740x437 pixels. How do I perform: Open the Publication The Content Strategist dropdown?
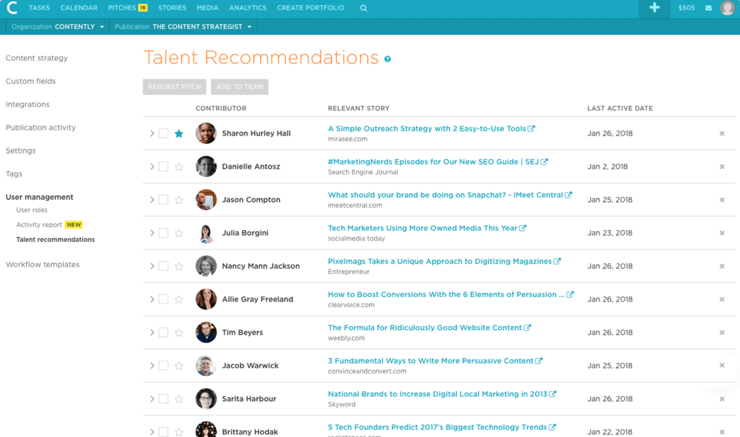(183, 27)
